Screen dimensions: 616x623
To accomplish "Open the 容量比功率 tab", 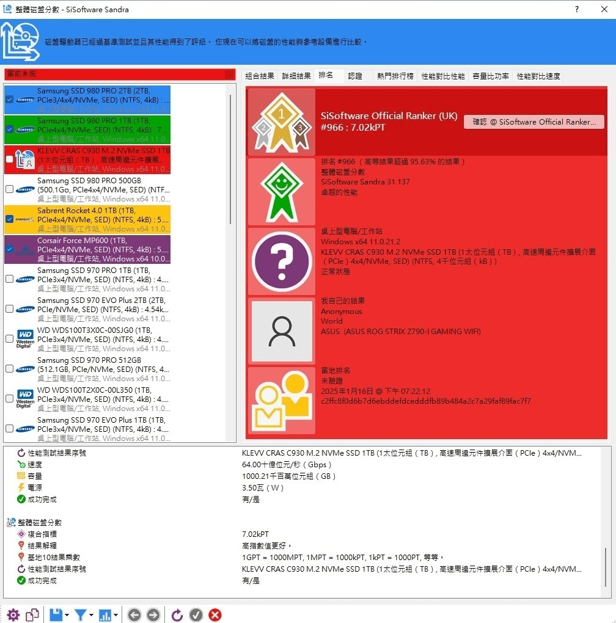I will (490, 76).
